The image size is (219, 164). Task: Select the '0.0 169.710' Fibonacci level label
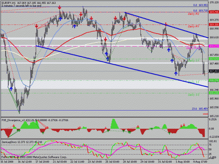click(x=200, y=10)
